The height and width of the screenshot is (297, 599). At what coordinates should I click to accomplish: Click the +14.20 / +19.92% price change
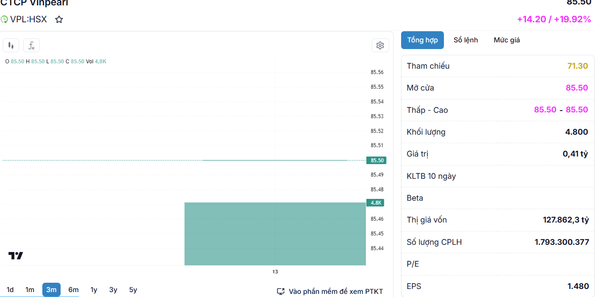pos(554,20)
